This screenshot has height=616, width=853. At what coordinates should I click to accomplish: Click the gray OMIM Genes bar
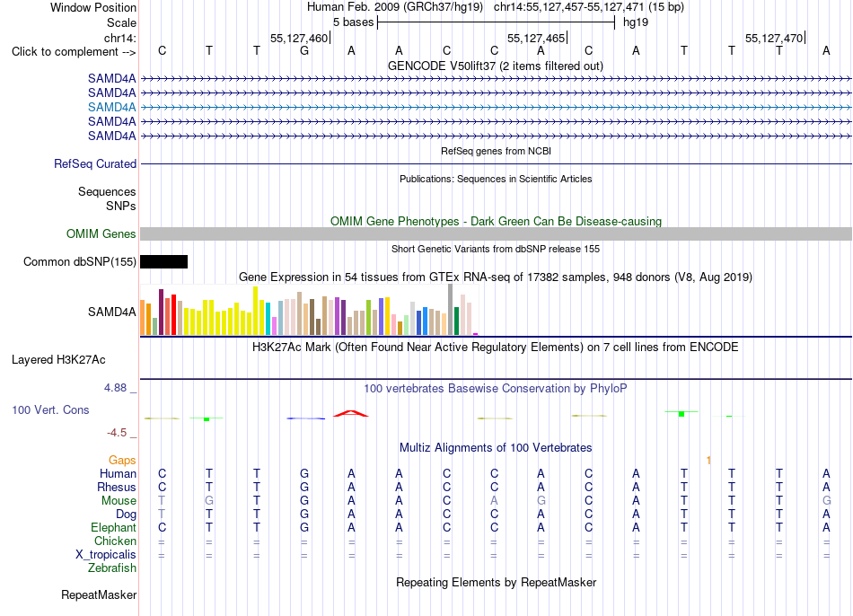(x=496, y=234)
